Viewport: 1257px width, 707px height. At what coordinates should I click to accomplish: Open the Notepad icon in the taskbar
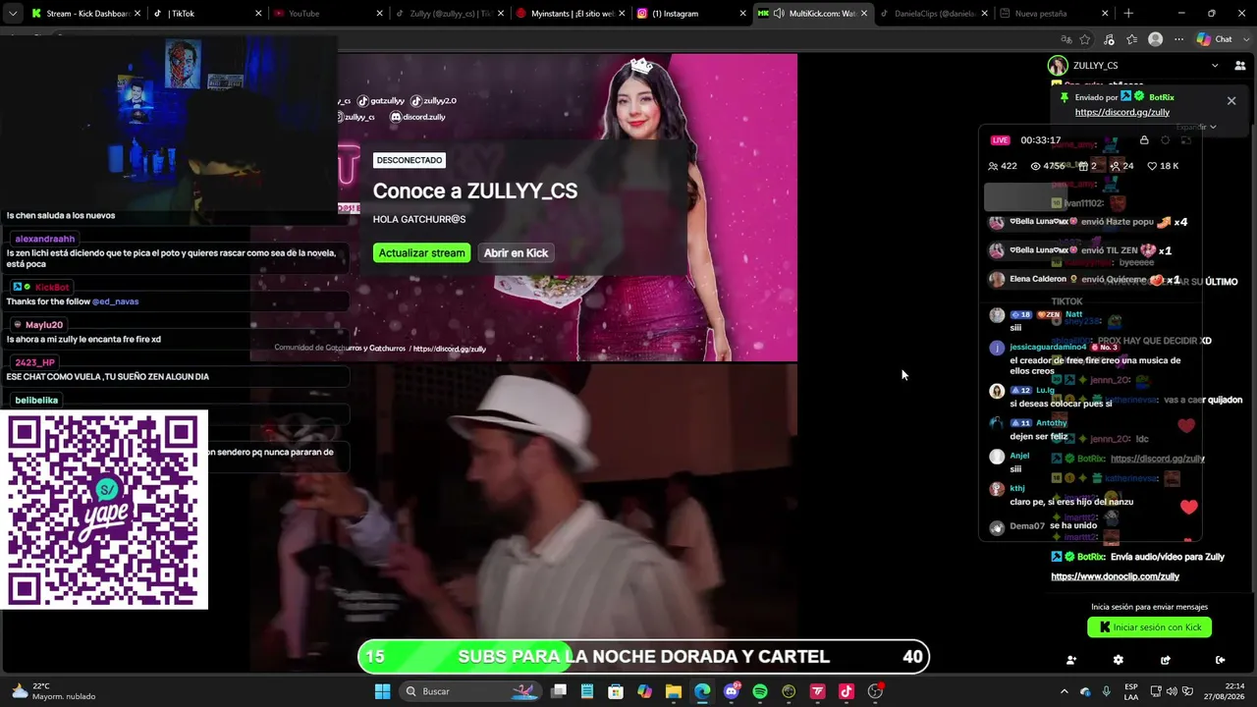tap(587, 691)
